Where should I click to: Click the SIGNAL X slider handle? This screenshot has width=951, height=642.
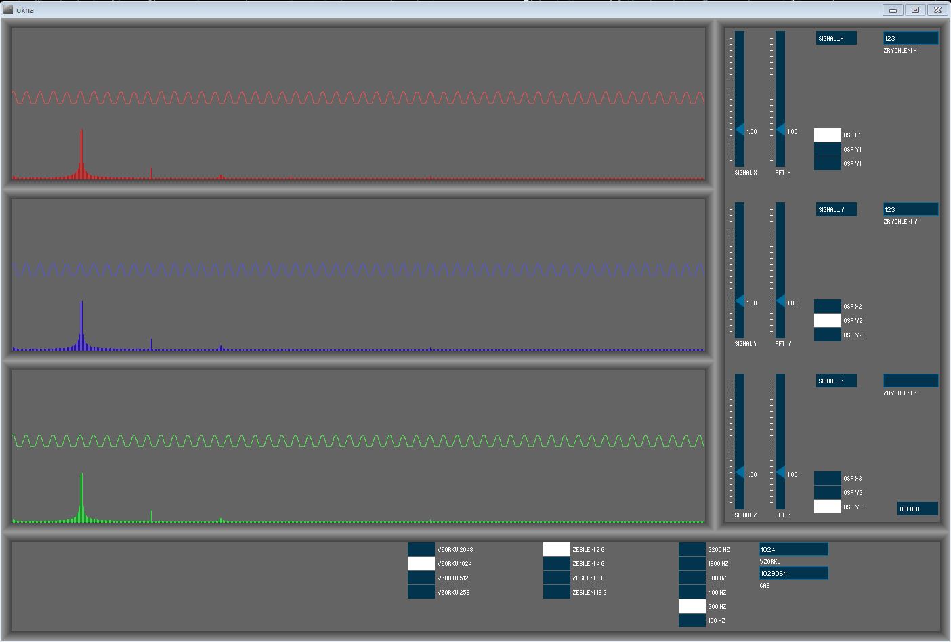740,129
